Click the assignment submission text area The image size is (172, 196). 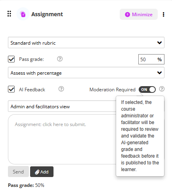click(62, 139)
